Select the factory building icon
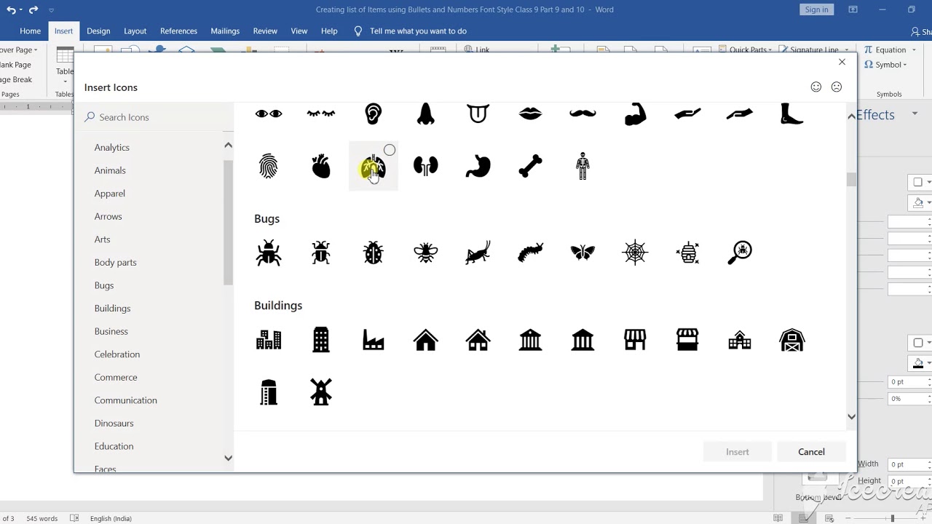 [x=374, y=340]
